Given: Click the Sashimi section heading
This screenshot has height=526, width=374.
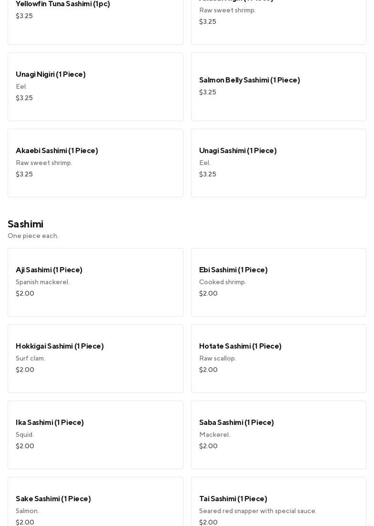Looking at the screenshot, I should click(26, 224).
